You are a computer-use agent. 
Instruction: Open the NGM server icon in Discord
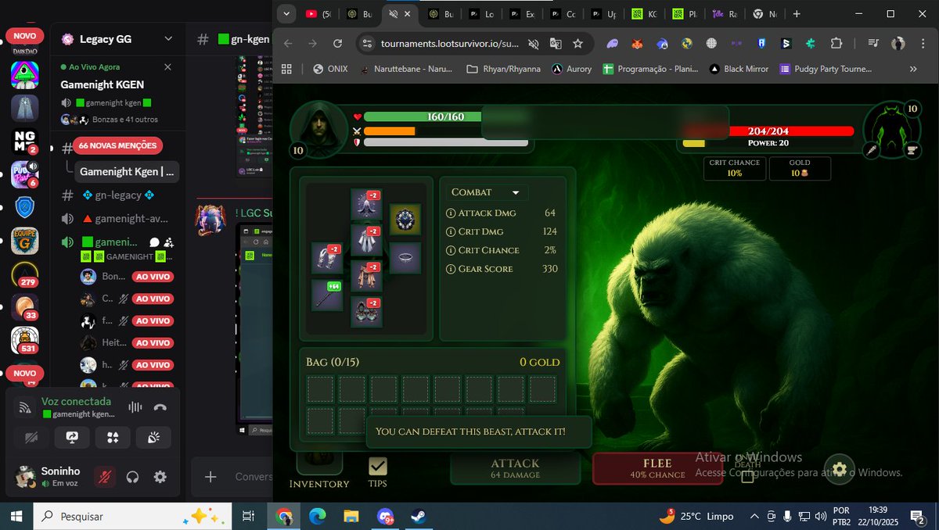pos(25,141)
